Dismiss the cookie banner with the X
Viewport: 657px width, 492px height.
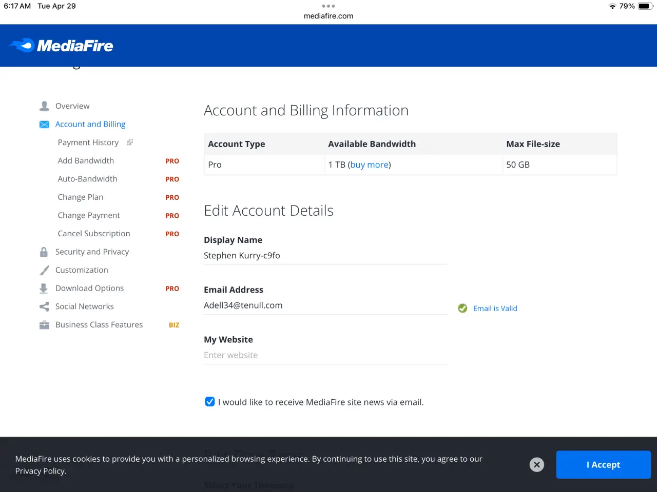coord(537,465)
